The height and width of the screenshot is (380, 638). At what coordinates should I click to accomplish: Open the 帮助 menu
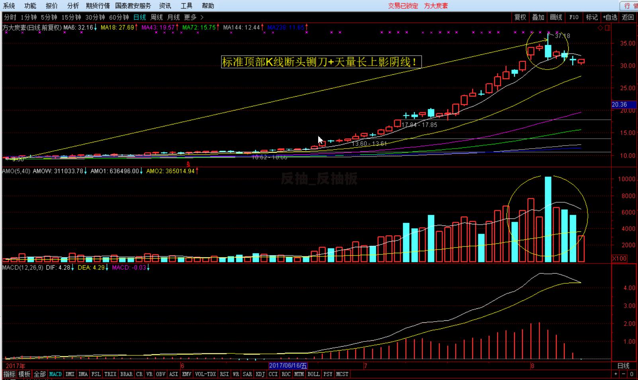pos(208,6)
